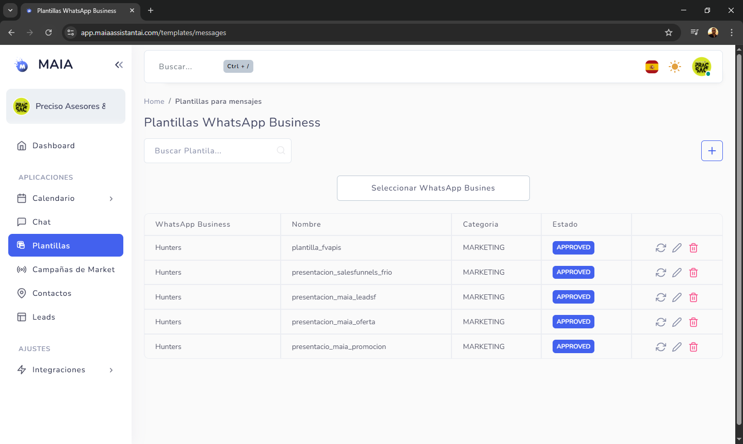The height and width of the screenshot is (444, 743).
Task: Open Seleccionar WhatsApp Busines dropdown
Action: (x=433, y=188)
